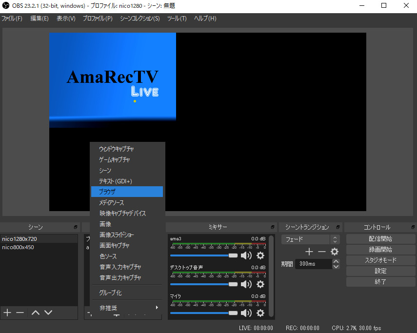The height and width of the screenshot is (333, 417).
Task: Open the 表示(V) menu
Action: (66, 19)
